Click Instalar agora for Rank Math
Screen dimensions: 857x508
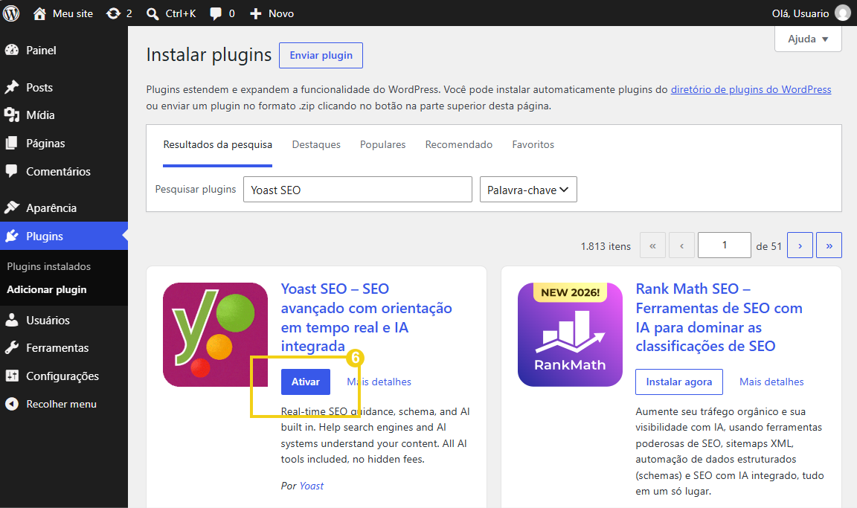(x=678, y=382)
